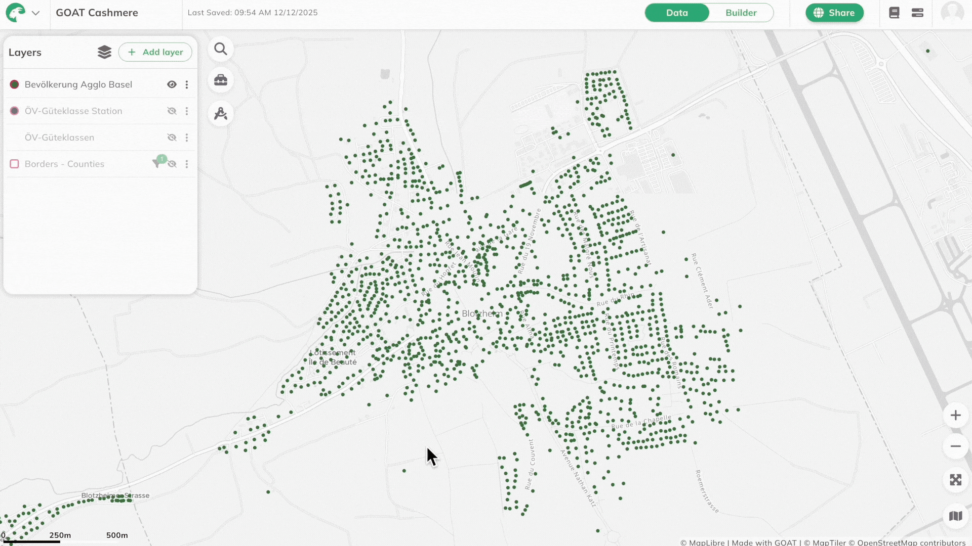This screenshot has height=546, width=972.
Task: Click the Bevölkerung Agglo Basel color swatch
Action: (x=15, y=84)
